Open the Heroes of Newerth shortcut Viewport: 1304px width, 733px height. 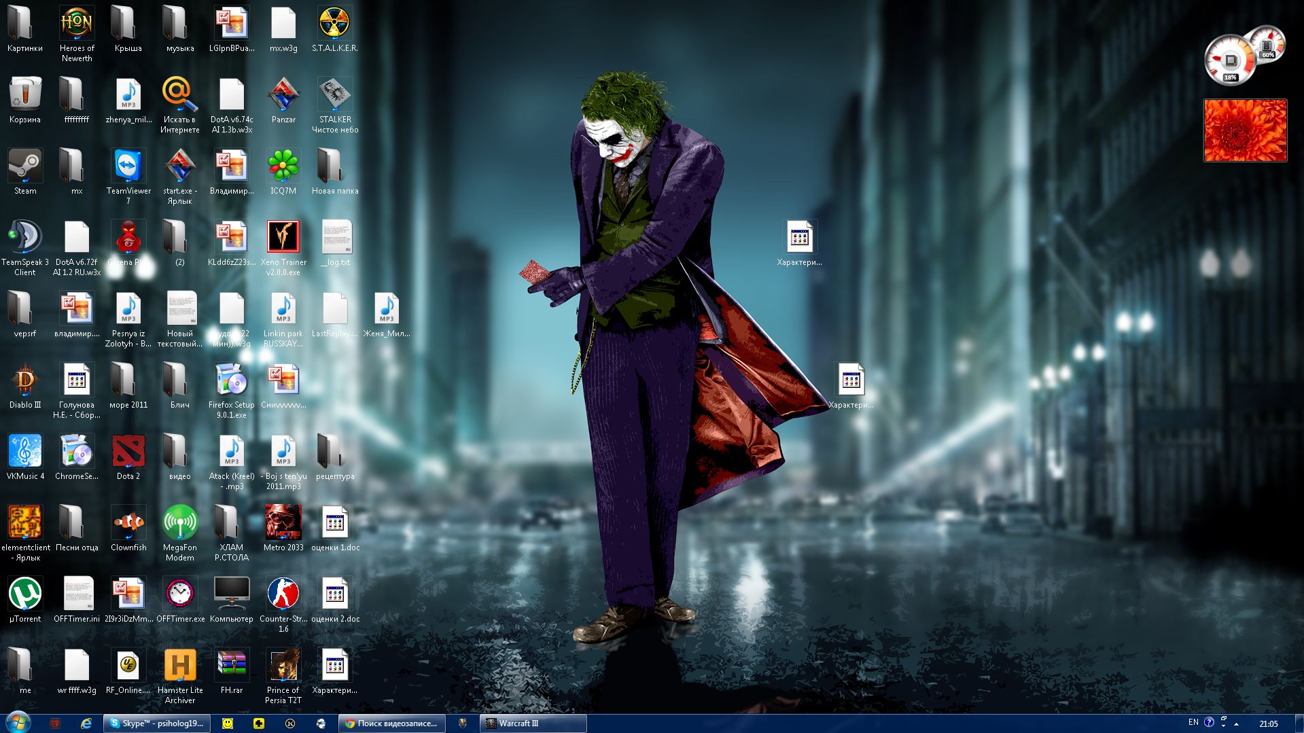pyautogui.click(x=77, y=34)
